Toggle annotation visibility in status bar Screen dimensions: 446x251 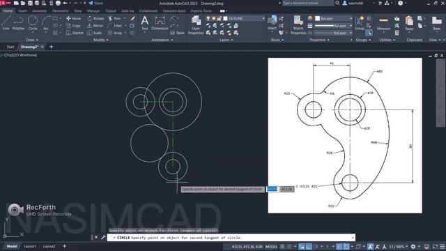[370, 246]
